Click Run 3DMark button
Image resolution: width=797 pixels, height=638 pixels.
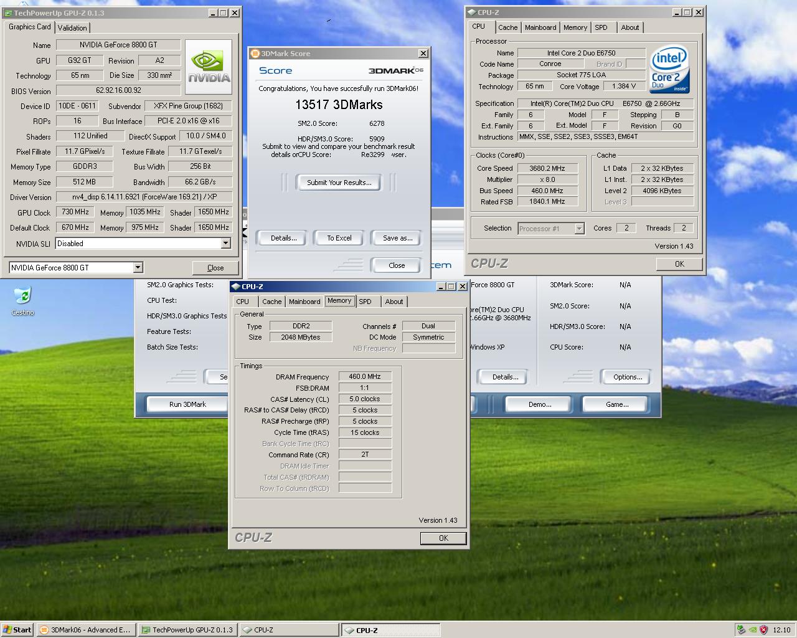[187, 404]
